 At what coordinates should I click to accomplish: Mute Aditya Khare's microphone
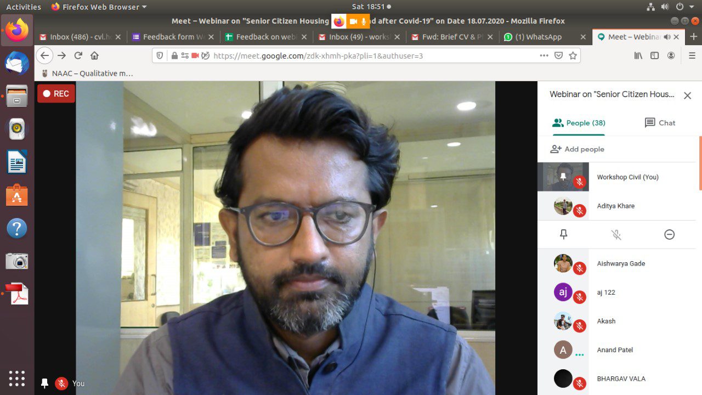616,234
